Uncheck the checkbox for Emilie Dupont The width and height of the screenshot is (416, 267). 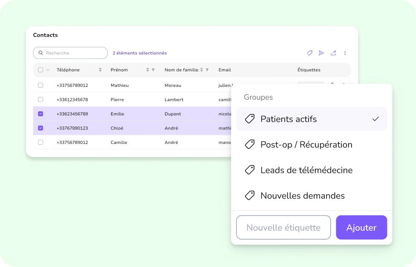coord(41,114)
